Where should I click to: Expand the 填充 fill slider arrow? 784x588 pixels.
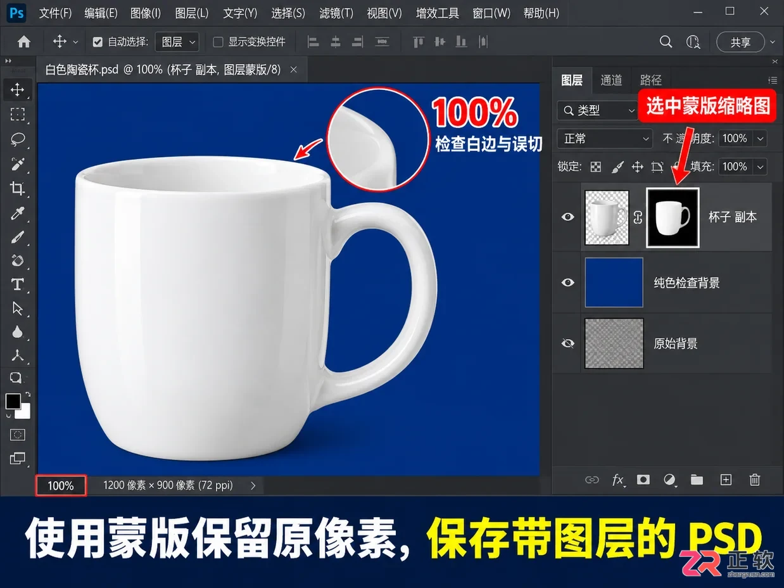(x=760, y=167)
